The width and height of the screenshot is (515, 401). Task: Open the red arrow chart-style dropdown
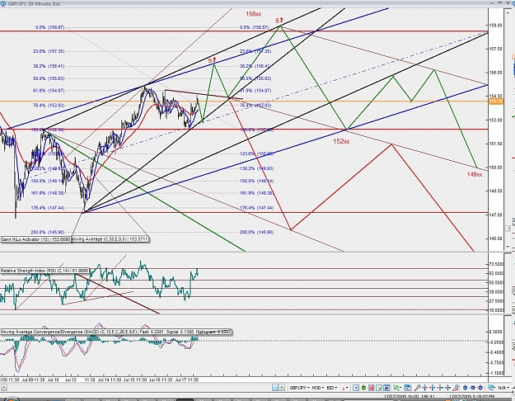coord(345,388)
